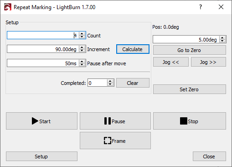Click Set Zero

190,89
